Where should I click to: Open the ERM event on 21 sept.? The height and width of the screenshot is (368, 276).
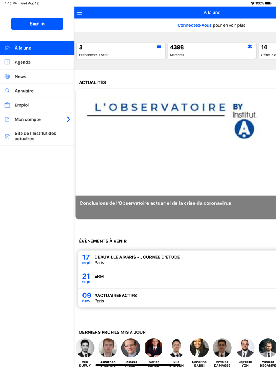[x=177, y=279]
